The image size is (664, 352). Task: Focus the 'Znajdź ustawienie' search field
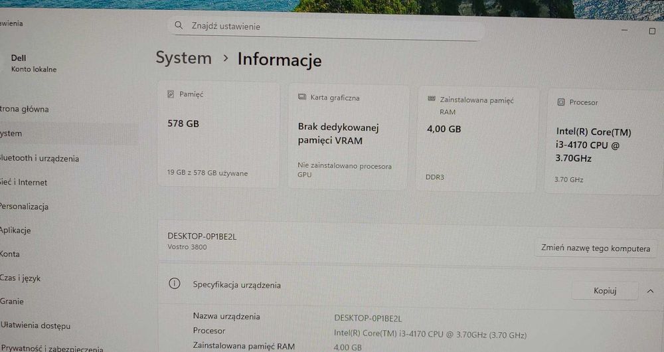pyautogui.click(x=325, y=29)
